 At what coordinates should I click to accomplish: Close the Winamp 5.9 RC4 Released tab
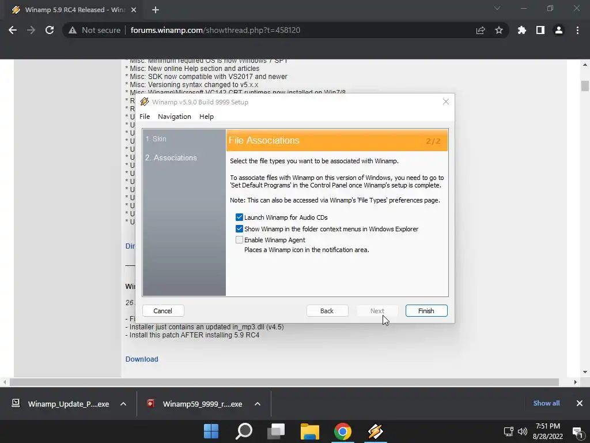pyautogui.click(x=134, y=10)
